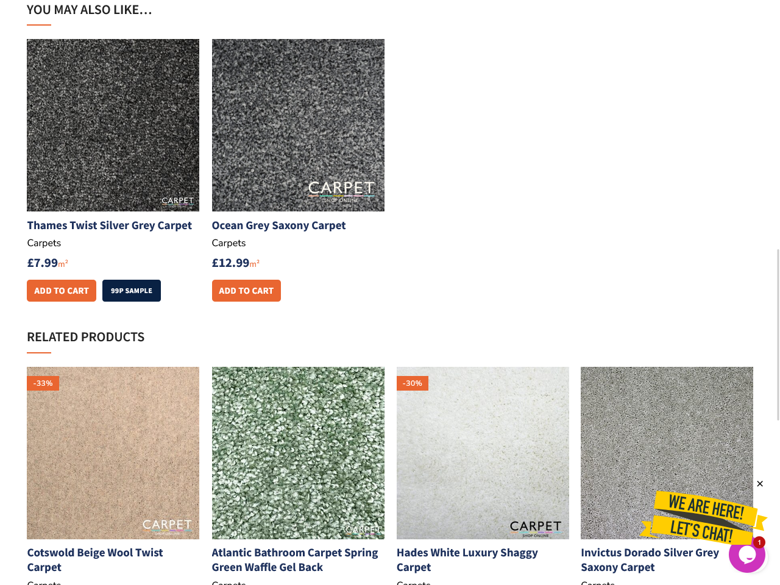Open the purple live chat bubble icon
Screen dimensions: 780x585
746,555
